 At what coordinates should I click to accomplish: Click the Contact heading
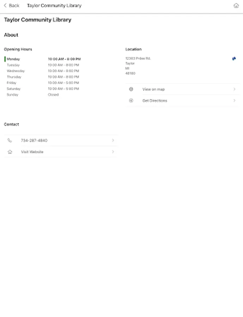[11, 124]
